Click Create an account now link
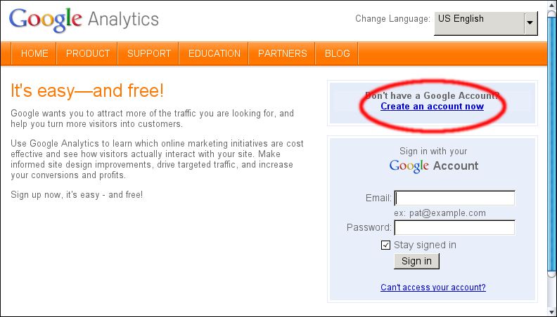Viewport: 557px width, 317px height. [432, 107]
